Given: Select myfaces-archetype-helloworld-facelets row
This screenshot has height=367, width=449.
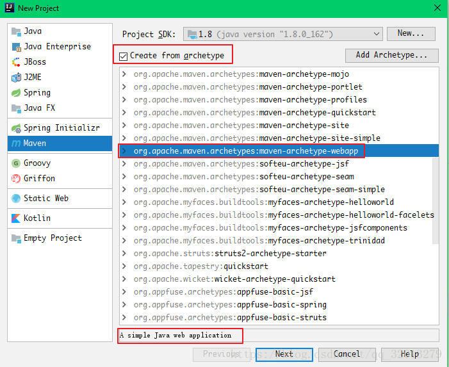Looking at the screenshot, I should 279,215.
